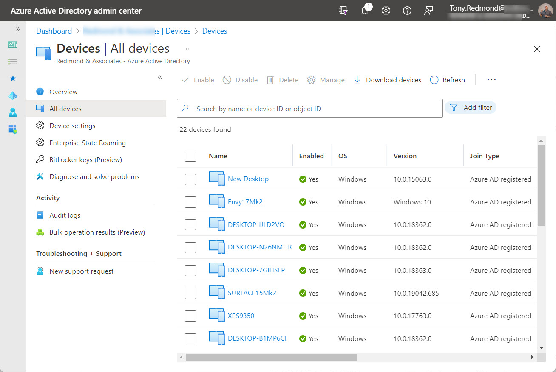Sort by Enabled column header
The width and height of the screenshot is (556, 372).
pos(312,156)
